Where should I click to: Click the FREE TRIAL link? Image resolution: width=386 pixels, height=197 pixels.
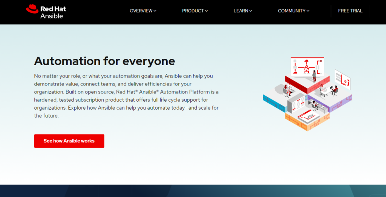pos(350,11)
